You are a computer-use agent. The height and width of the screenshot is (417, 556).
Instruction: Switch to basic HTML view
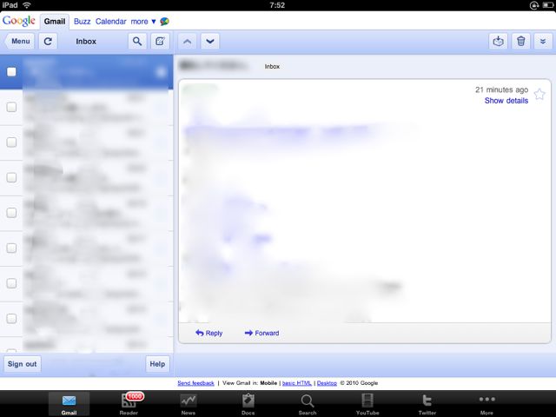point(297,383)
